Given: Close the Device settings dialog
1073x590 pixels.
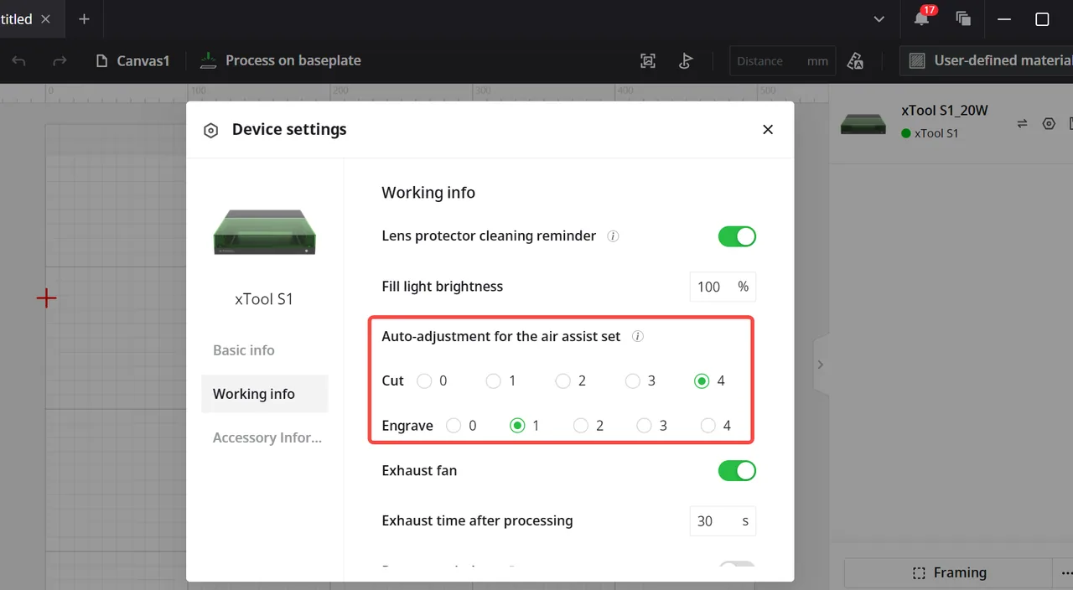Looking at the screenshot, I should pyautogui.click(x=768, y=129).
